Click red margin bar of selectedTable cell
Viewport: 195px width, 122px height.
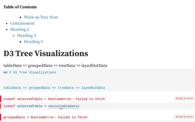click(x=1, y=99)
